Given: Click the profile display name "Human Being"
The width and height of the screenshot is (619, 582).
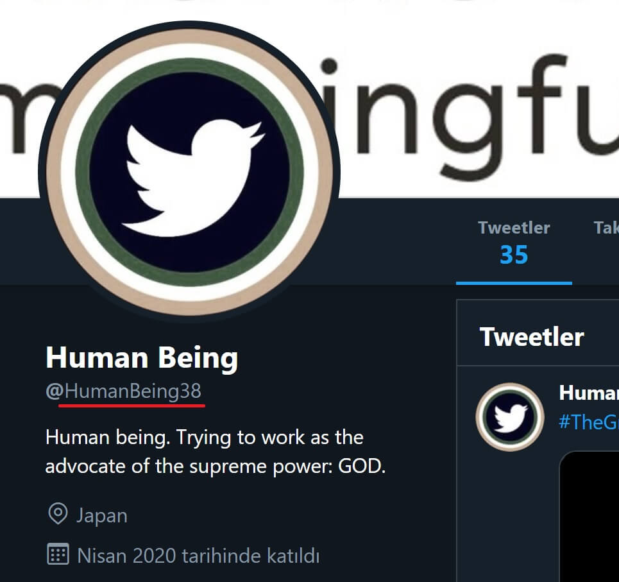Looking at the screenshot, I should pos(142,357).
